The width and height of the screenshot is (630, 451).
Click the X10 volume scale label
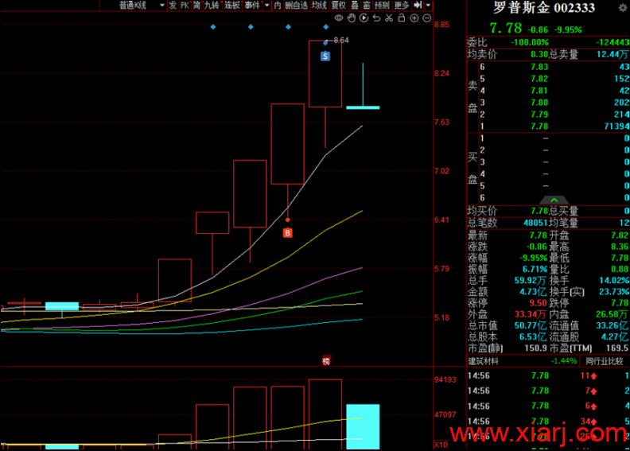point(441,445)
